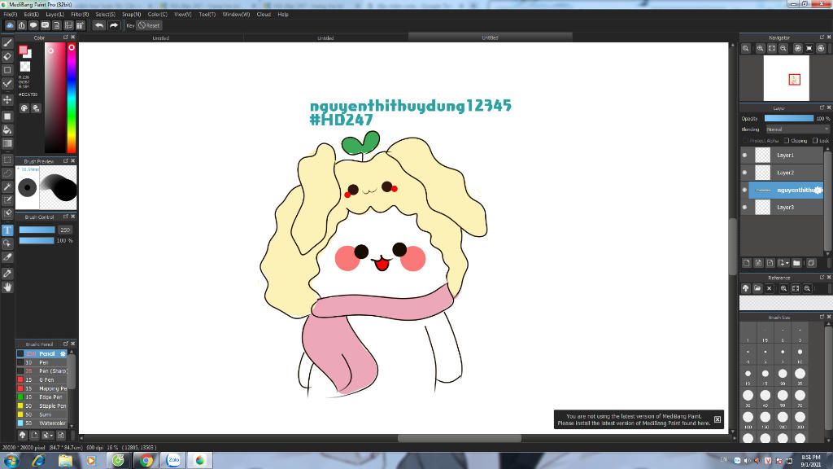Open Blending mode dropdown

pos(797,129)
